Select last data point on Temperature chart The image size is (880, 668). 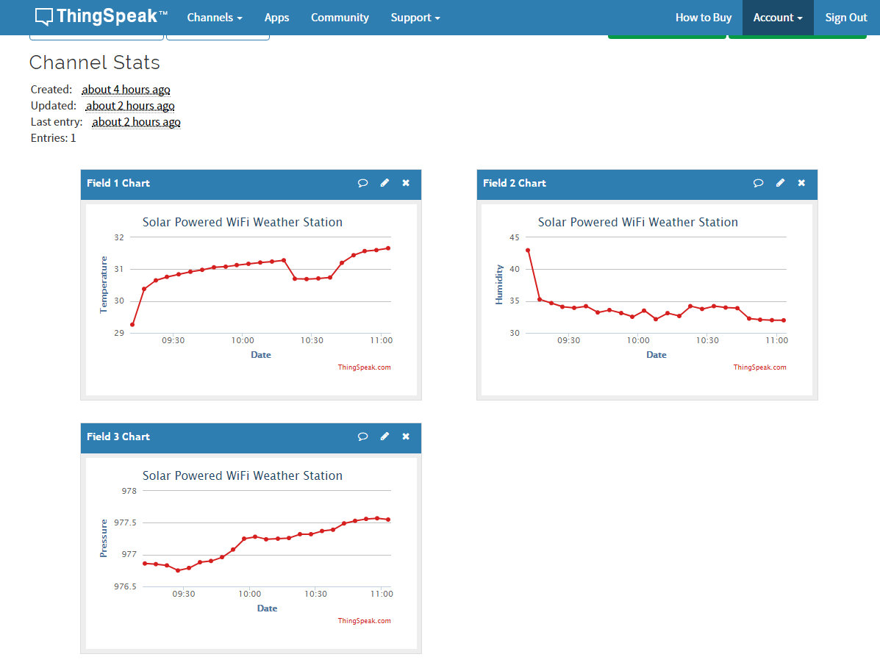pyautogui.click(x=388, y=248)
